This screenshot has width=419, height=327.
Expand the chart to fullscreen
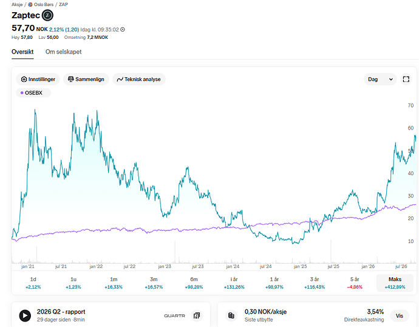pos(406,79)
